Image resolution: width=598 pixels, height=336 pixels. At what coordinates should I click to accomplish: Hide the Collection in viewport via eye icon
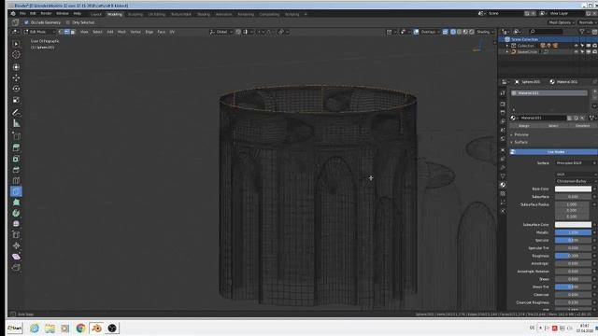tap(576, 46)
